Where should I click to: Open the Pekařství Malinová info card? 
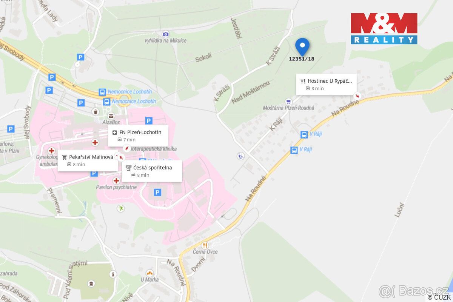tap(88, 160)
